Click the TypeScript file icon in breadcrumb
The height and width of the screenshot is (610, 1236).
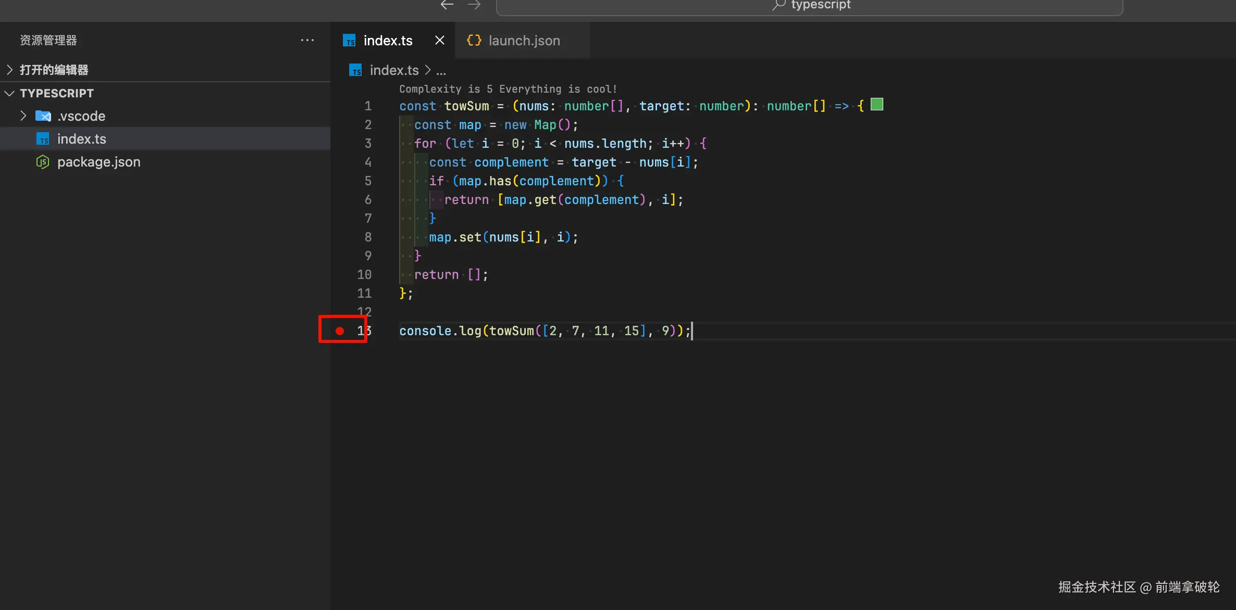[x=355, y=70]
